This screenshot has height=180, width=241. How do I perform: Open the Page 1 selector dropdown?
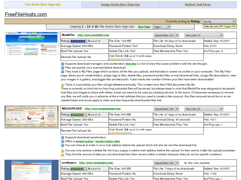pos(161,27)
